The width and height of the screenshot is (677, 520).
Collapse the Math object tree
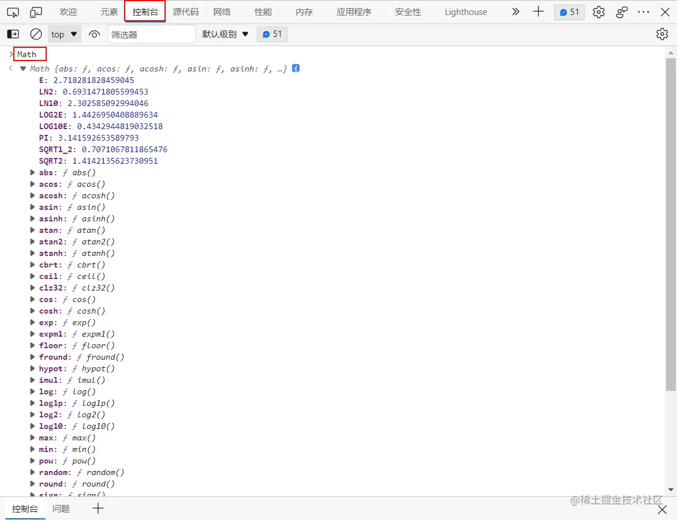tap(23, 69)
